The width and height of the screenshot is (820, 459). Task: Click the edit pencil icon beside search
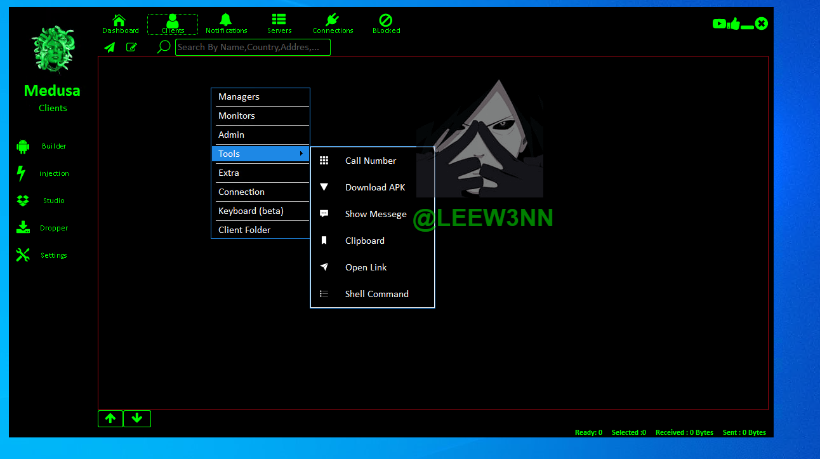pyautogui.click(x=131, y=47)
